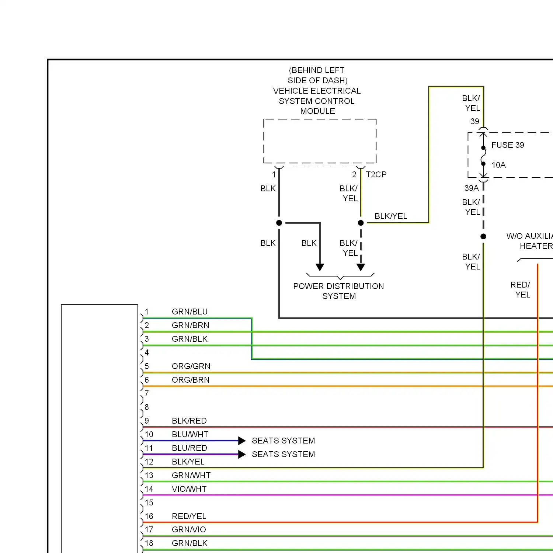Click the dashed control module box
Viewport: 553px width, 553px height.
click(320, 141)
